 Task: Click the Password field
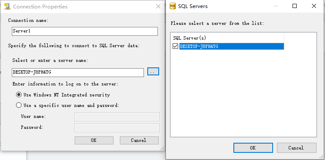[116, 128]
